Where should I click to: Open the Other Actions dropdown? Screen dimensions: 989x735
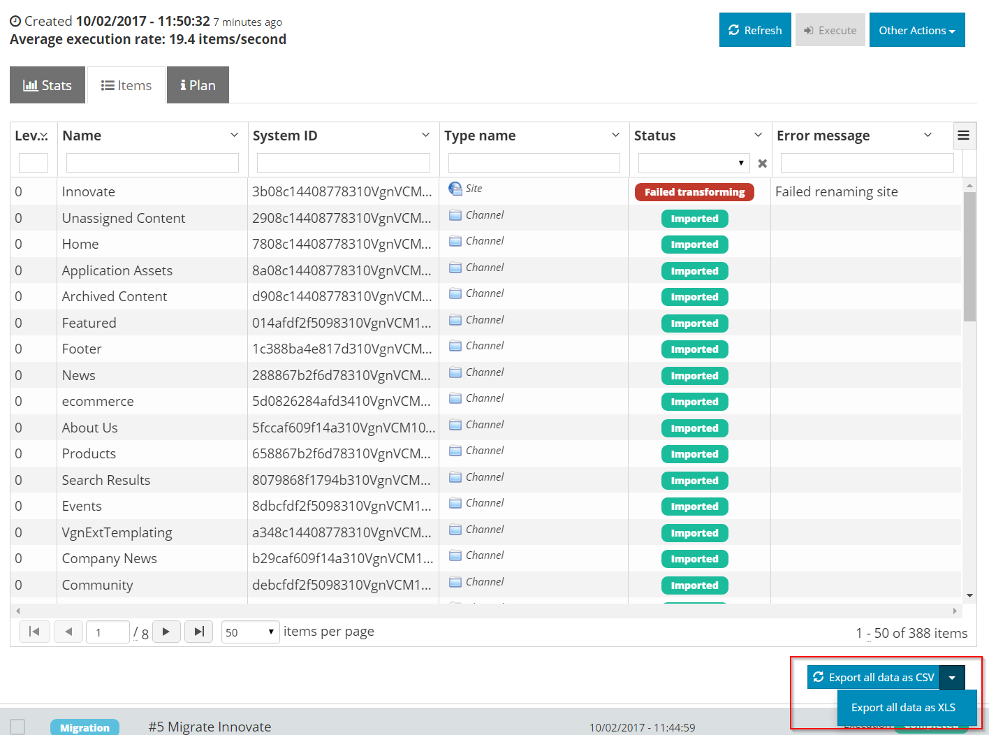click(917, 30)
